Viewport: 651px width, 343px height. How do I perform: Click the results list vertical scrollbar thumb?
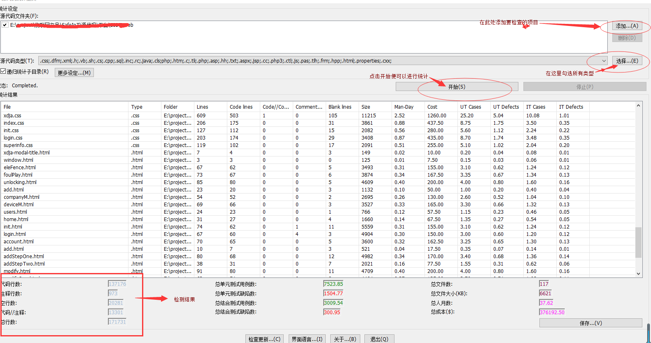638,243
